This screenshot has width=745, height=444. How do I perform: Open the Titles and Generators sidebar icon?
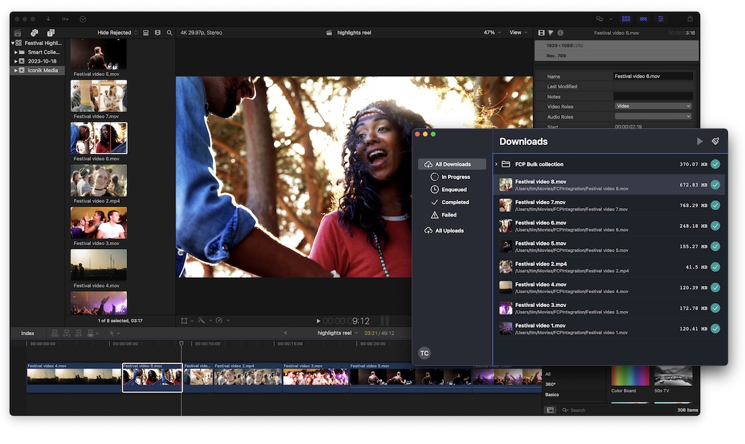(51, 32)
